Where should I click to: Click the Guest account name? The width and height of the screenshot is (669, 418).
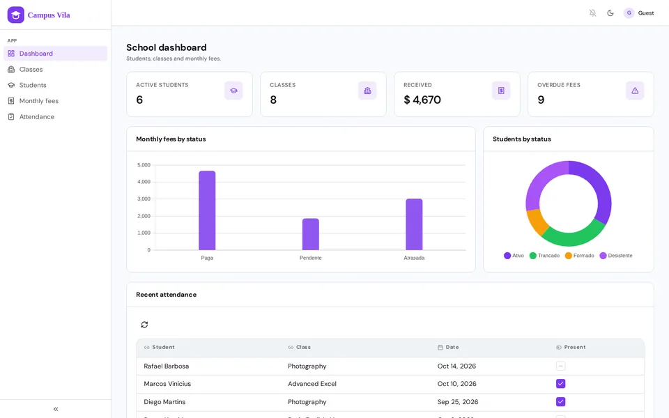(x=646, y=13)
